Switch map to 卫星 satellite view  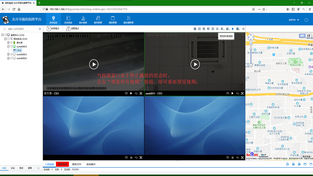(x=309, y=36)
